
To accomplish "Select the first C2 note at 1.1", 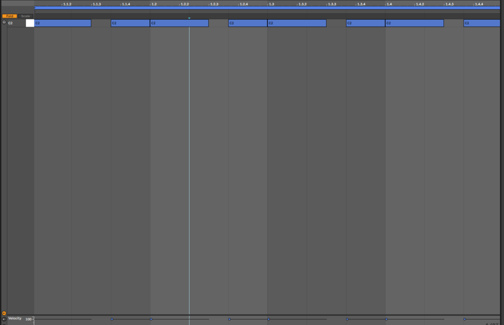I will coord(63,23).
